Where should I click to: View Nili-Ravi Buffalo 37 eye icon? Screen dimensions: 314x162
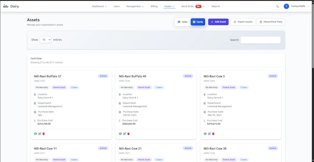35,134
